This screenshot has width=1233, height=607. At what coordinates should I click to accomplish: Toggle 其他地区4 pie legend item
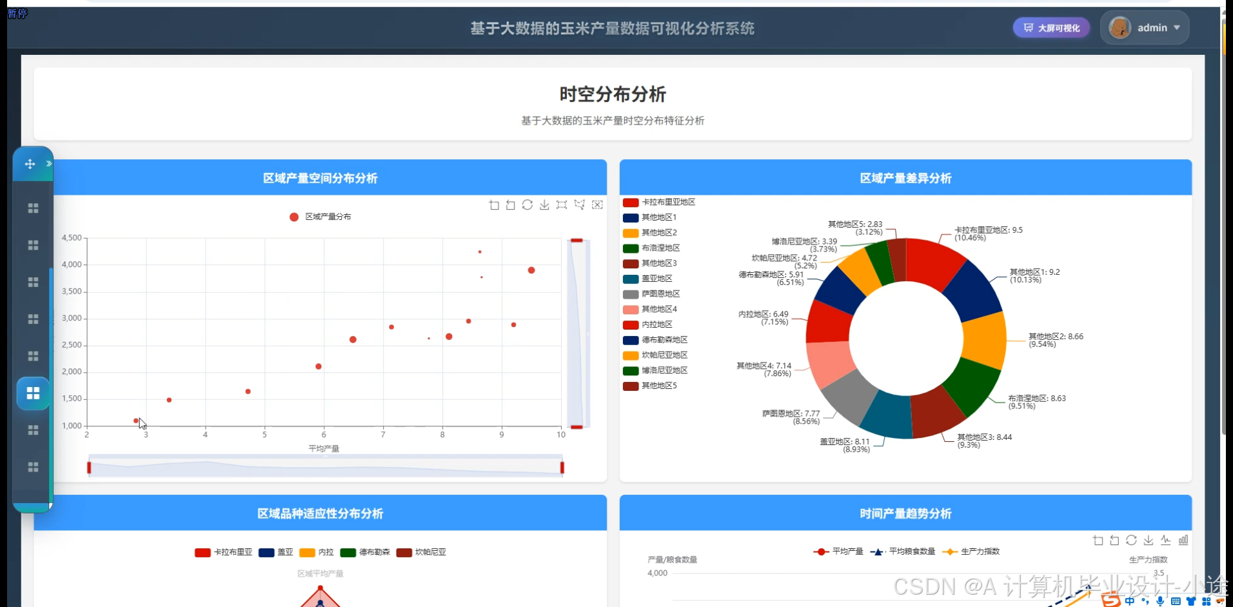click(649, 310)
